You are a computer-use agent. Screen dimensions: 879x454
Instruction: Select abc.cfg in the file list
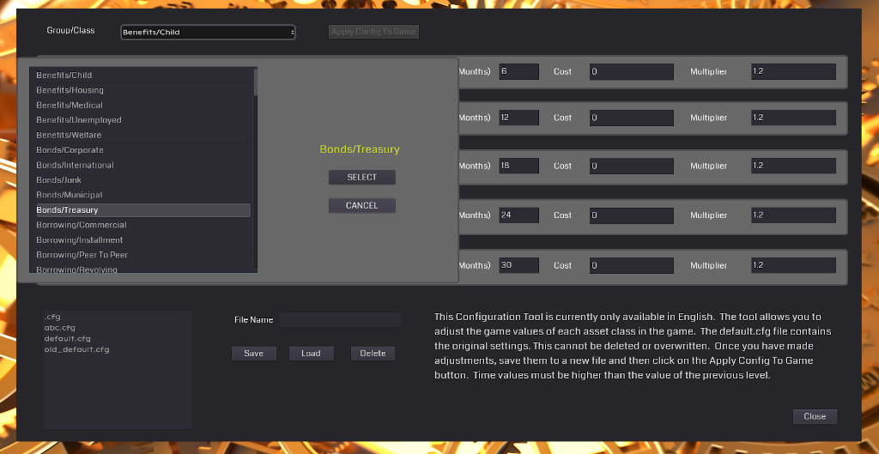pyautogui.click(x=59, y=328)
